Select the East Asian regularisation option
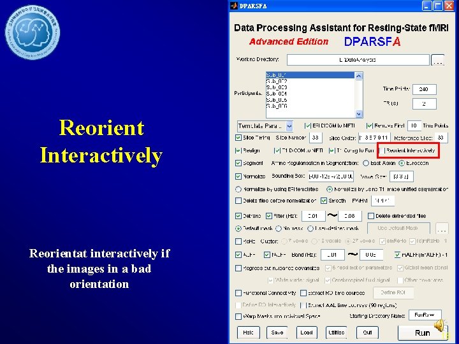Screen dimensions: 459x344 point(366,163)
